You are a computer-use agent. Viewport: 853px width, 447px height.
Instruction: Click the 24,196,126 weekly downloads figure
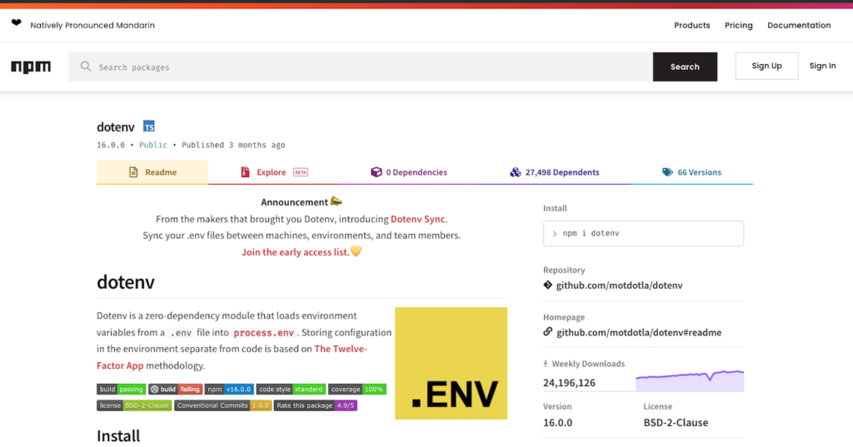point(569,383)
